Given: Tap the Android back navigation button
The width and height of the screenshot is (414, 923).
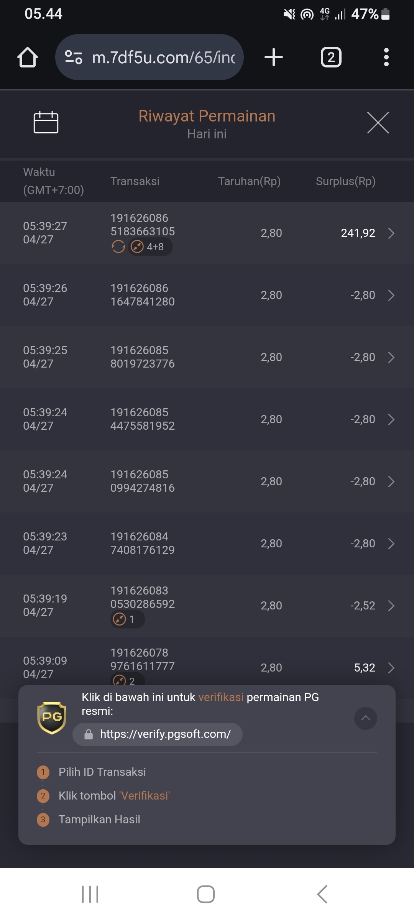Looking at the screenshot, I should click(322, 894).
